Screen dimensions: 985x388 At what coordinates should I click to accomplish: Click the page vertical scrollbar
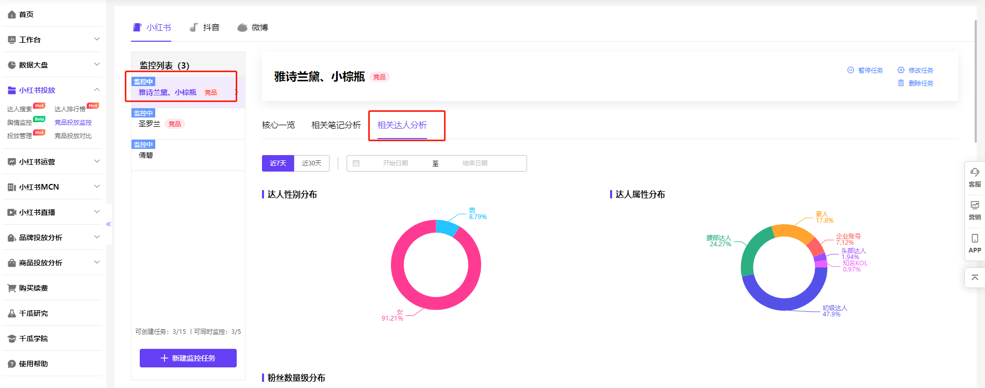coord(976,81)
